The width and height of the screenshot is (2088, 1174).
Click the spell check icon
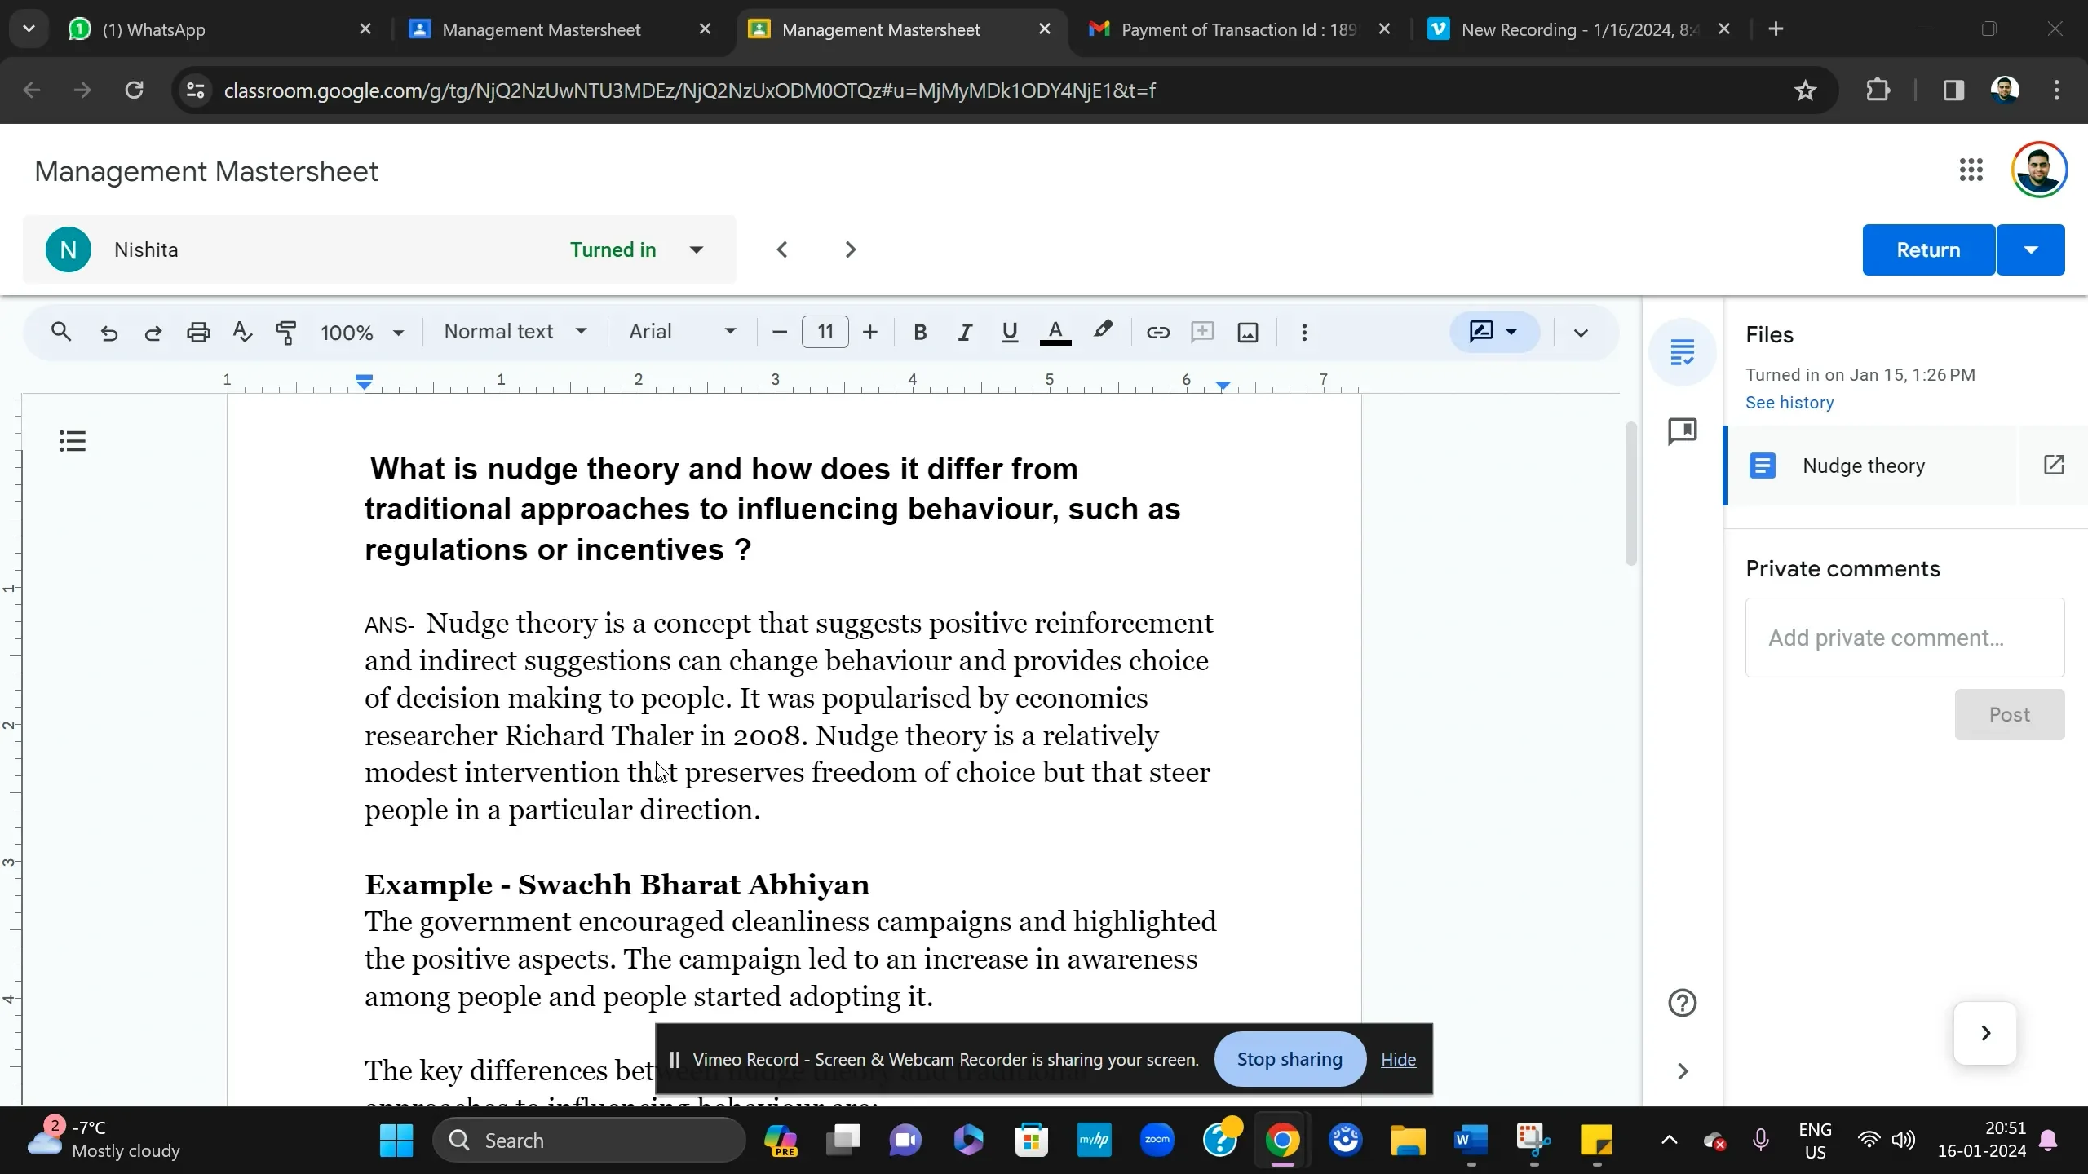[241, 333]
